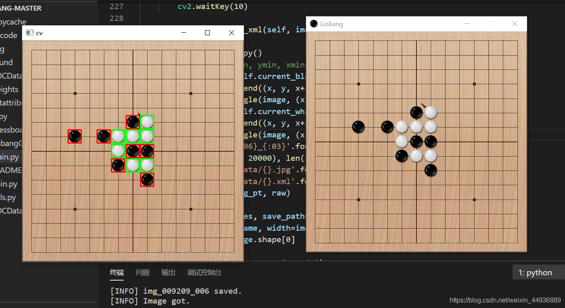The width and height of the screenshot is (565, 308).
Task: Click the lone red-boxed black stone in cv window
Action: point(74,136)
